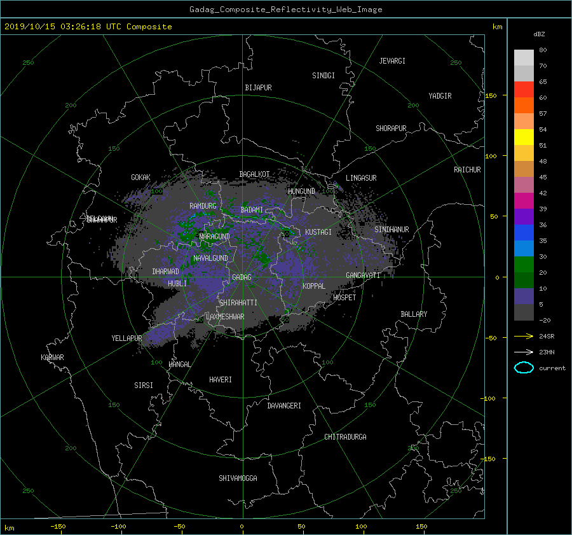Click the 150 tick on right axis
572x535 pixels.
tap(491, 95)
